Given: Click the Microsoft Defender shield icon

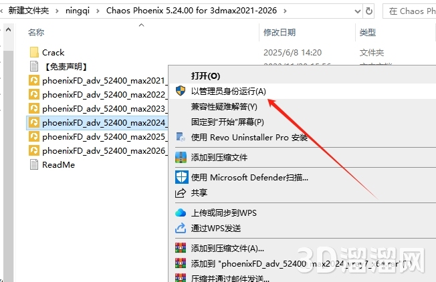Looking at the screenshot, I should (182, 177).
